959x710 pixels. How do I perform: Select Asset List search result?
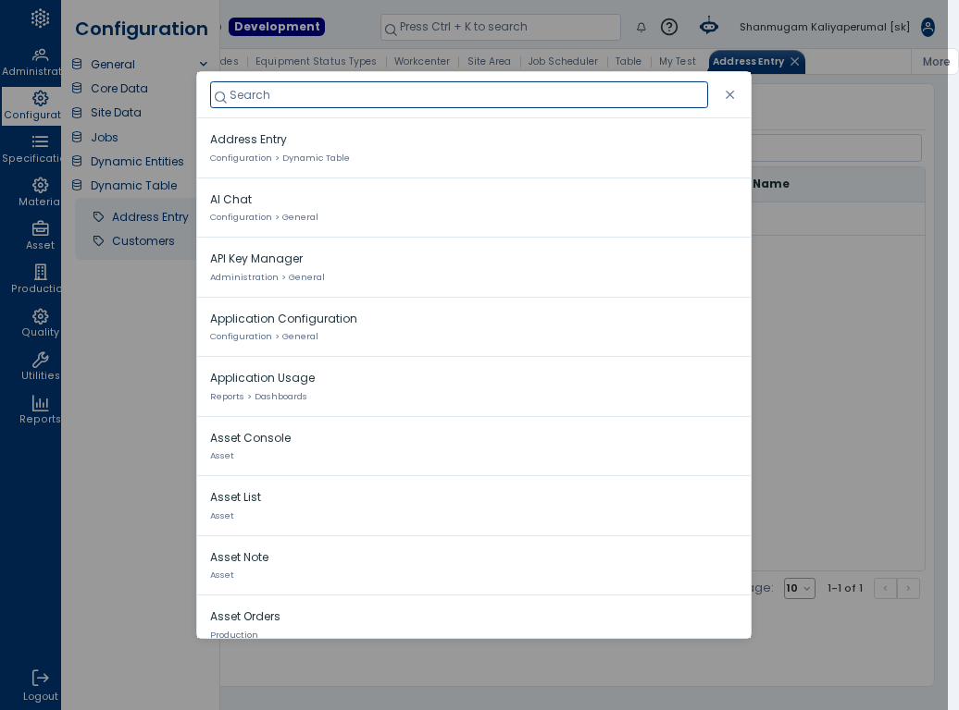(473, 506)
